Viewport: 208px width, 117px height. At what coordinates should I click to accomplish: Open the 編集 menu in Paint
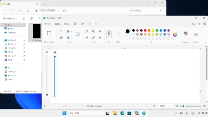[57, 24]
